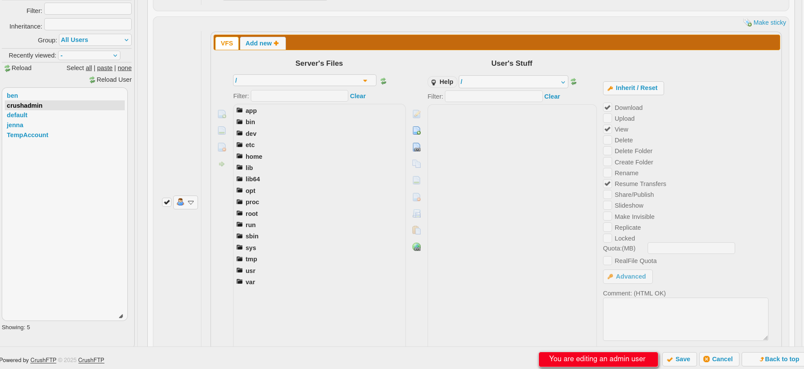Enable the Rename permission checkbox
The height and width of the screenshot is (369, 804).
click(x=608, y=173)
